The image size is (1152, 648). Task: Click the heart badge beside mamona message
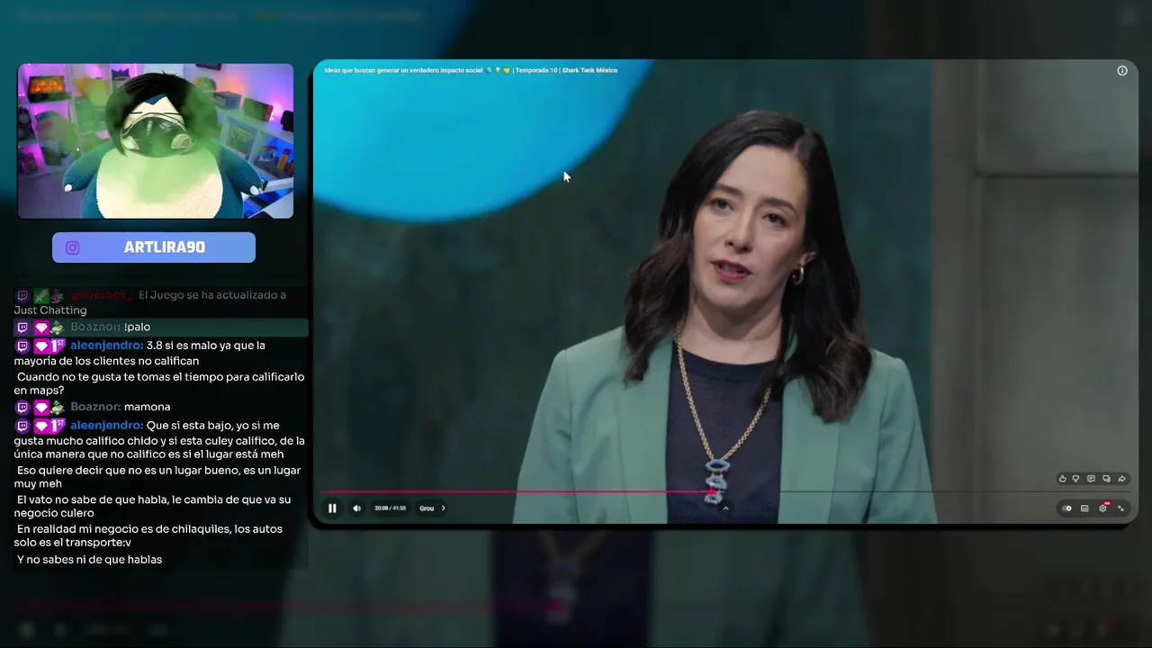[x=40, y=408]
